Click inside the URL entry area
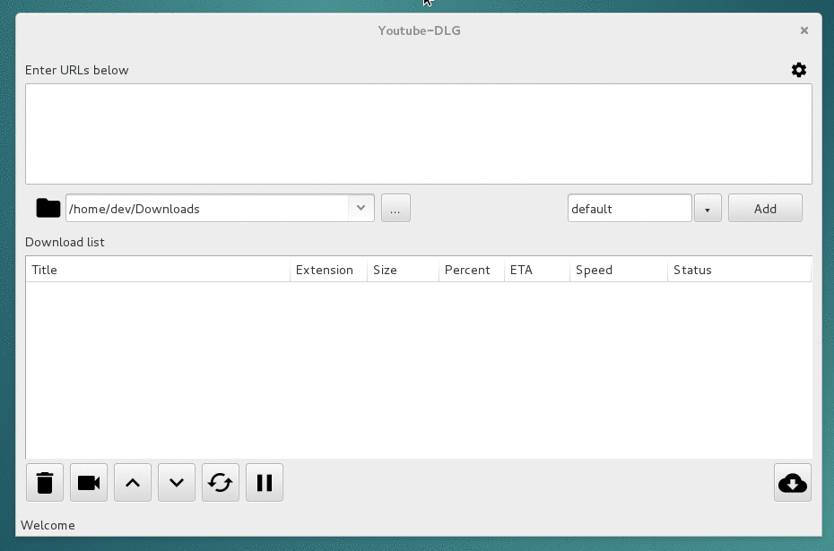 pos(417,133)
